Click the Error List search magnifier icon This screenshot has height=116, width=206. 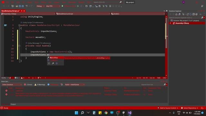(164, 84)
